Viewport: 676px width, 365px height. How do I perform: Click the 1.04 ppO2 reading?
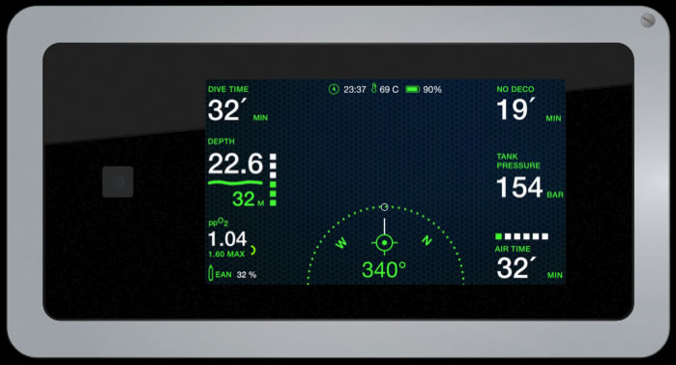point(227,239)
